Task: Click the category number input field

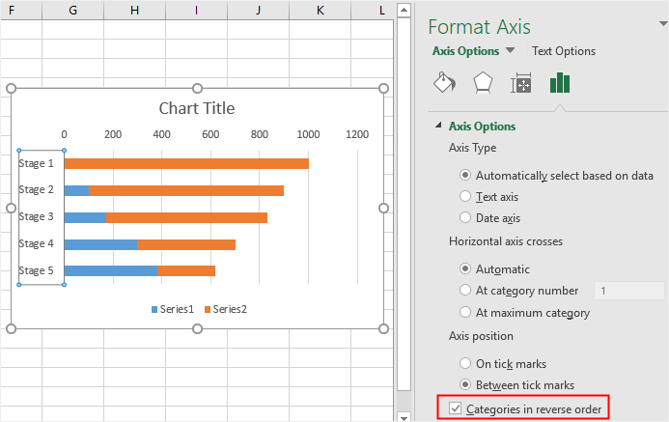Action: pos(629,291)
